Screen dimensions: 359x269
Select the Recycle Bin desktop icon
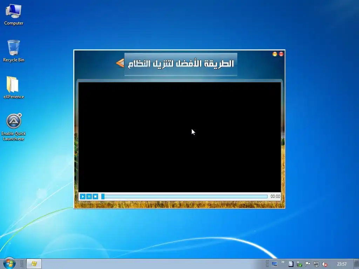point(14,51)
